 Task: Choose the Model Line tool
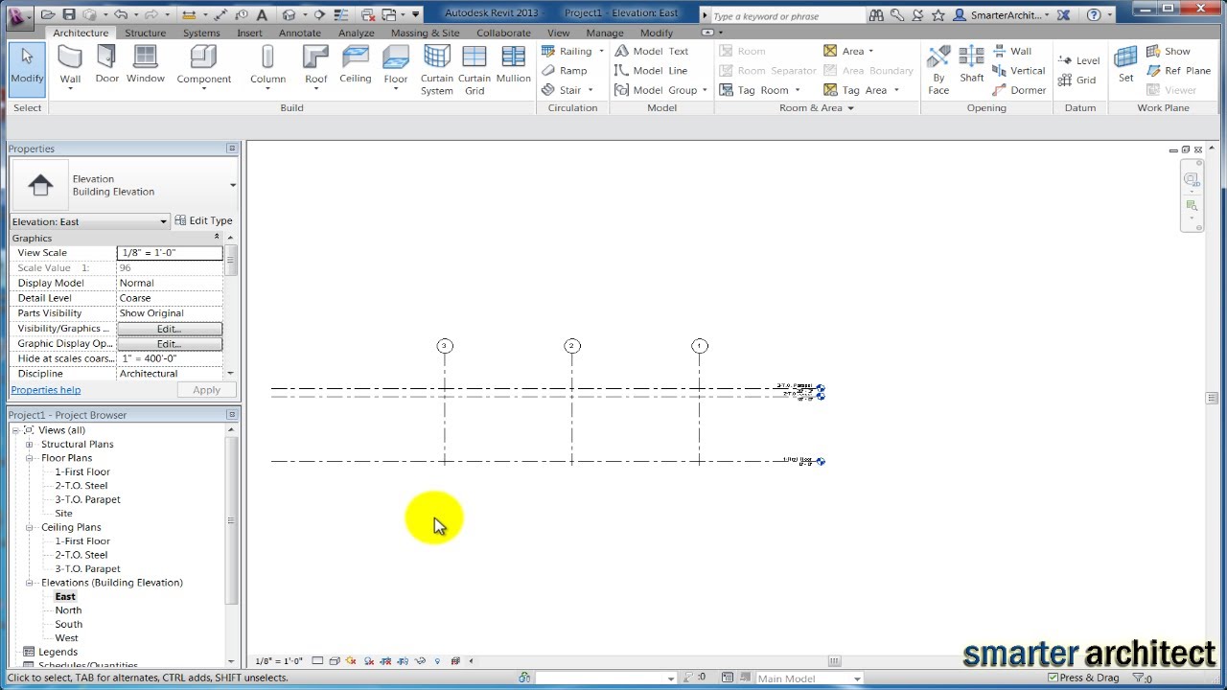(651, 71)
